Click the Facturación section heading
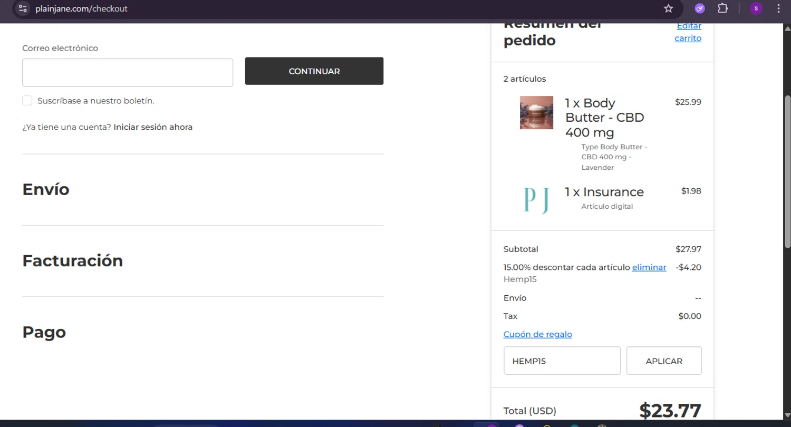Viewport: 791px width, 427px height. pos(73,260)
